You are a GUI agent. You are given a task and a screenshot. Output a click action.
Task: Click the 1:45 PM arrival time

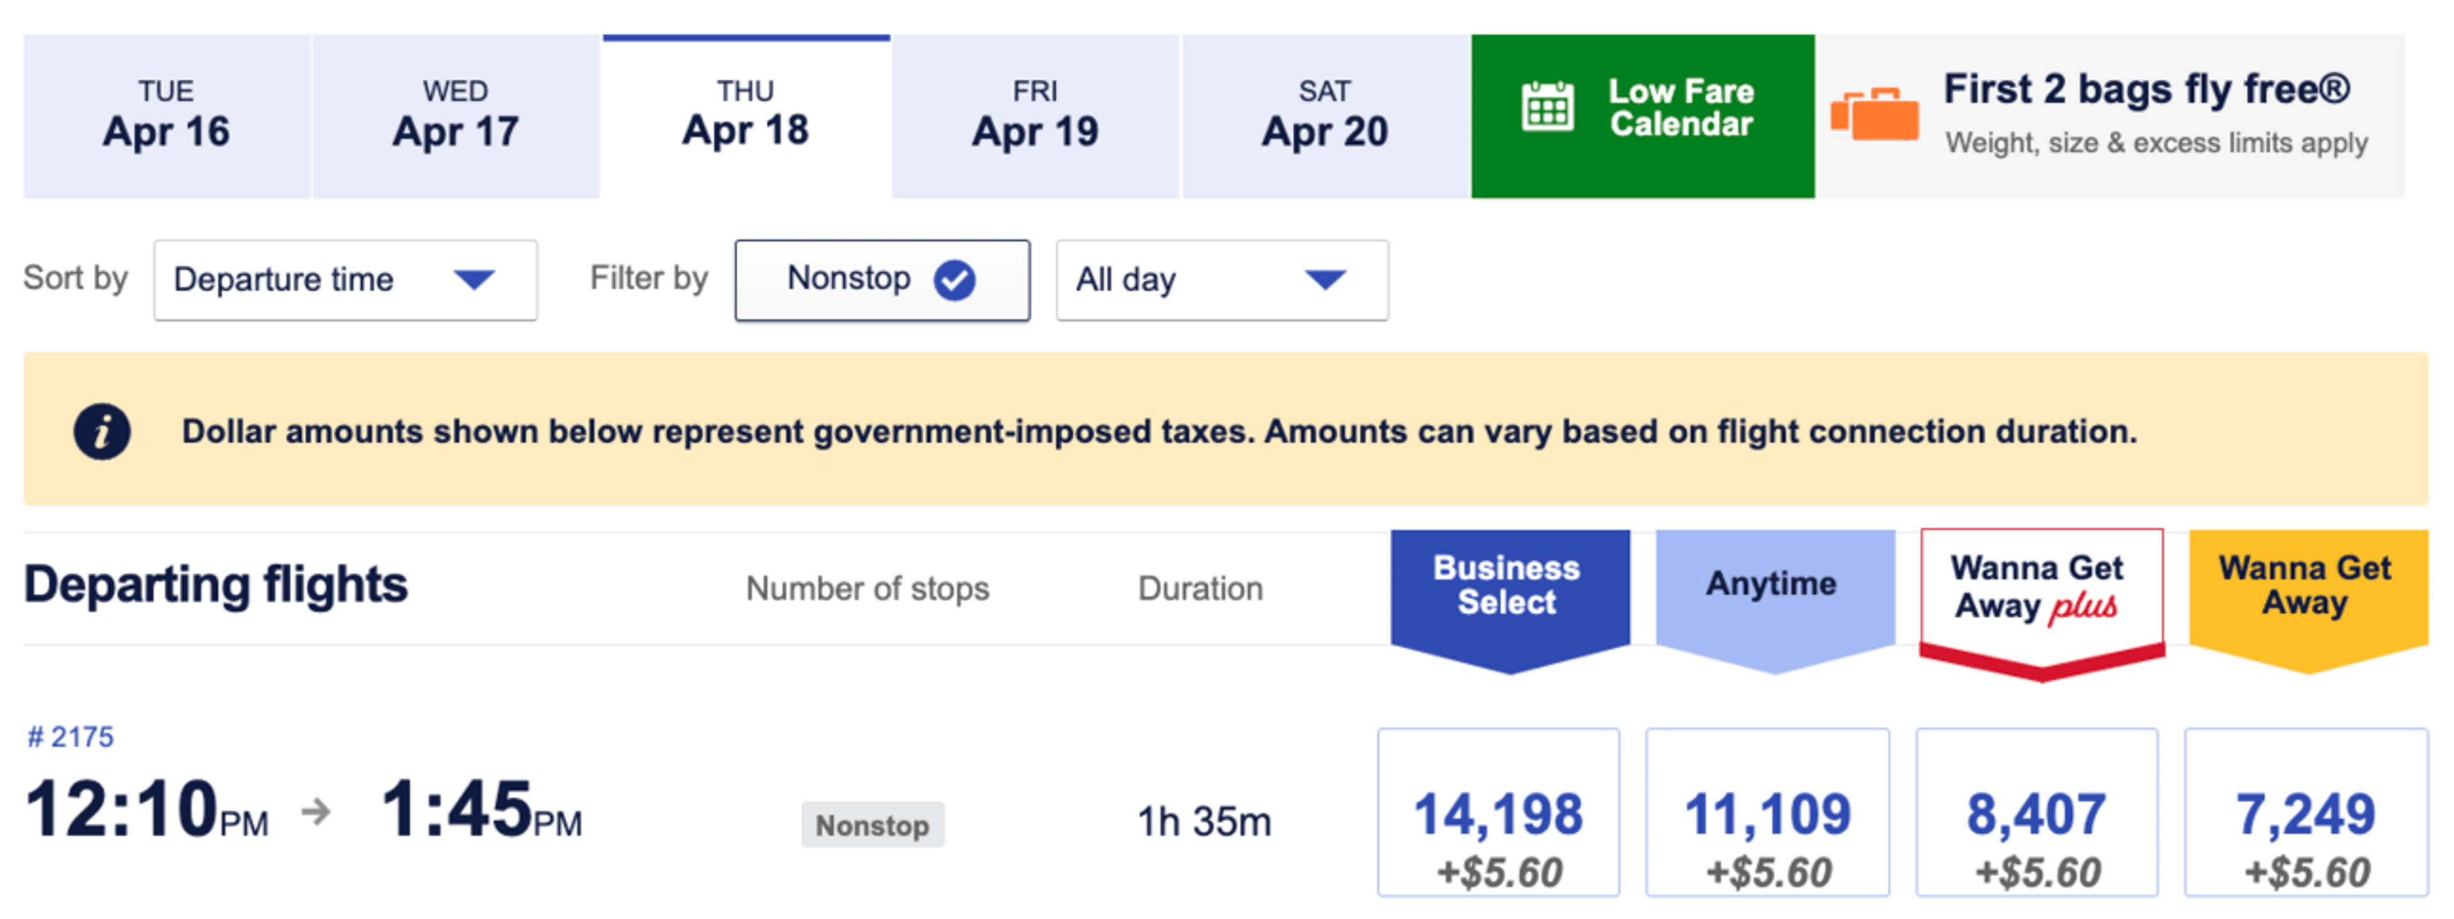click(481, 810)
